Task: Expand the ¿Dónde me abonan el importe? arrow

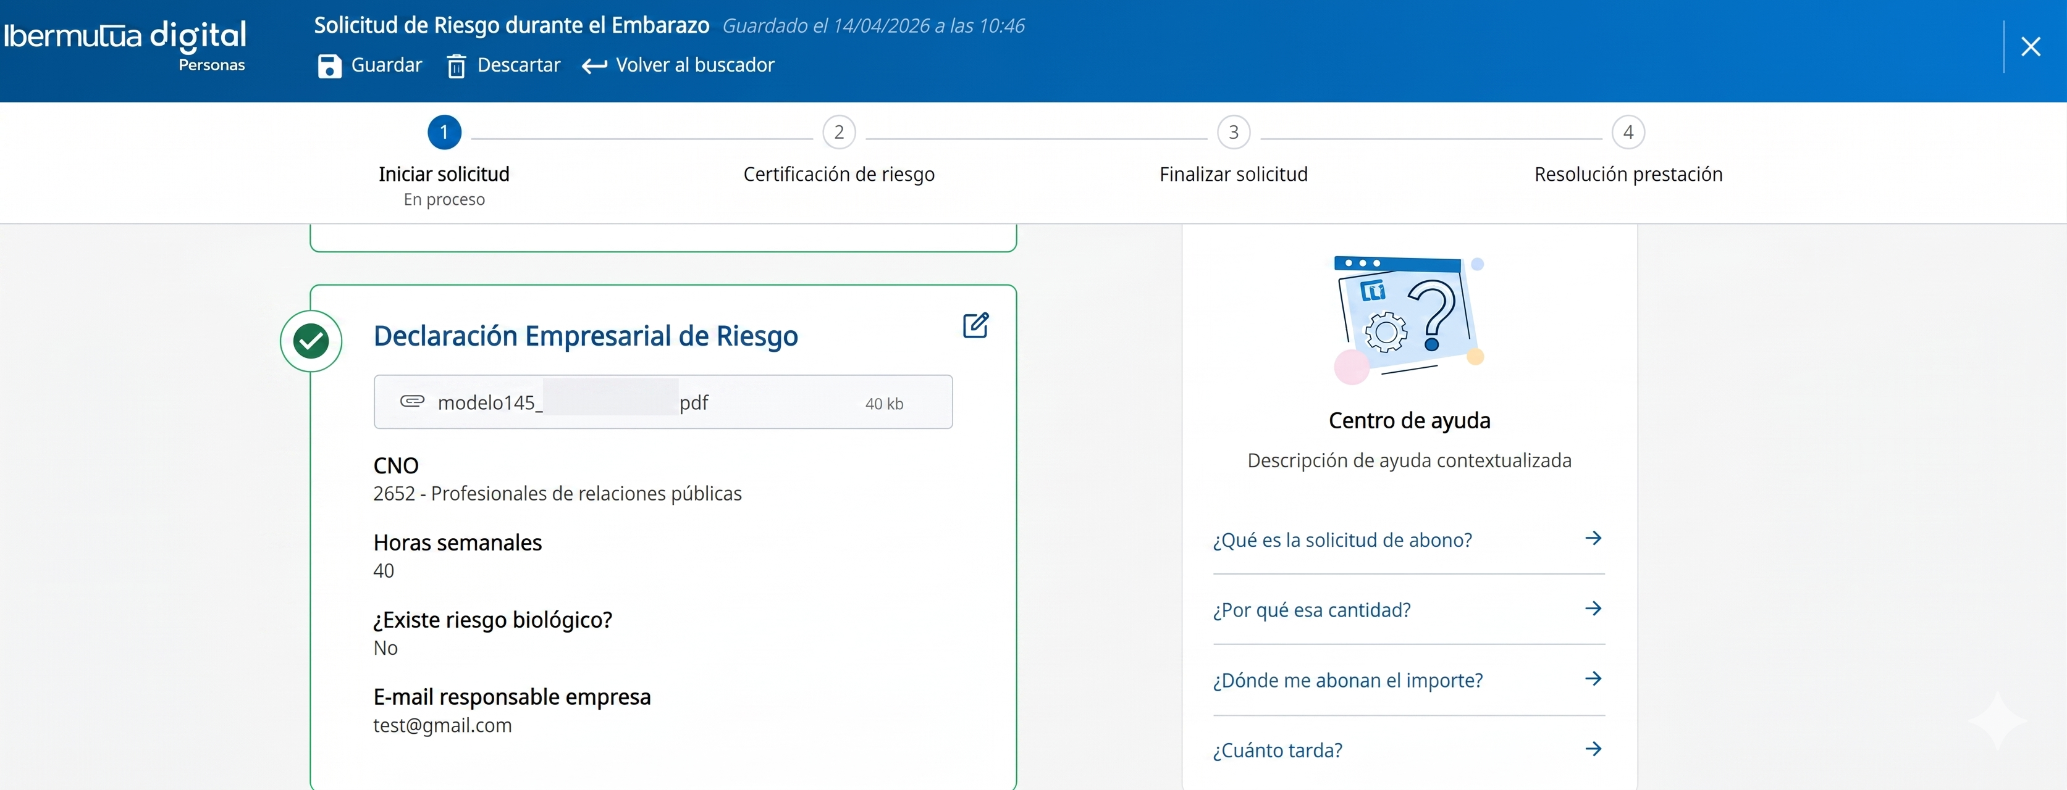Action: 1593,678
